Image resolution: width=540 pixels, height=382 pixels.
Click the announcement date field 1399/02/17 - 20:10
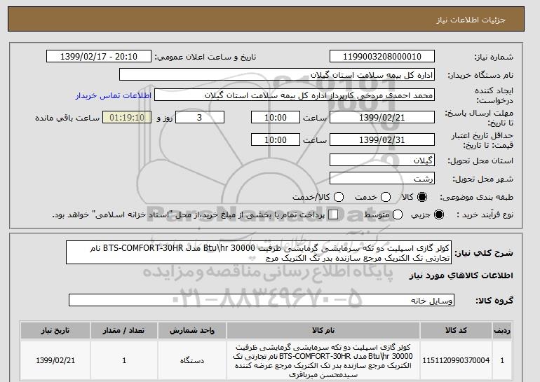99,57
